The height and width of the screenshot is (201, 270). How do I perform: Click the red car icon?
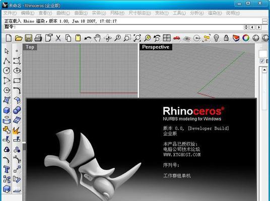coord(177,38)
